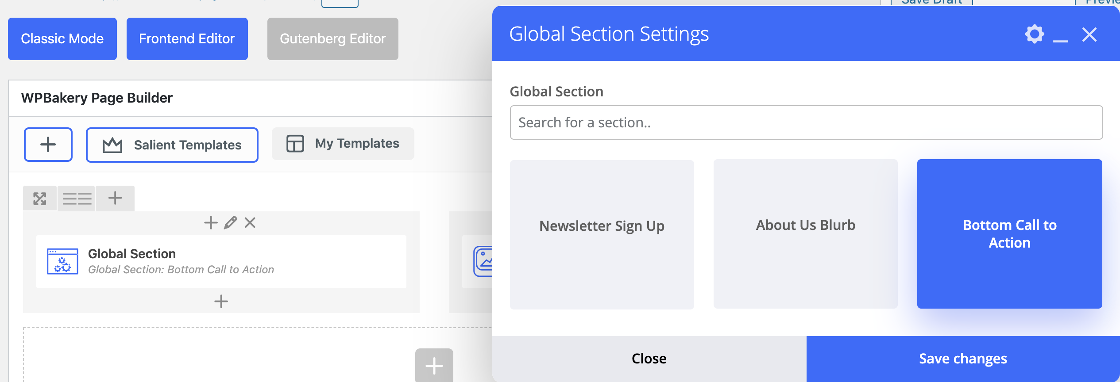Append element below Global Section
Image resolution: width=1120 pixels, height=382 pixels.
pos(221,302)
